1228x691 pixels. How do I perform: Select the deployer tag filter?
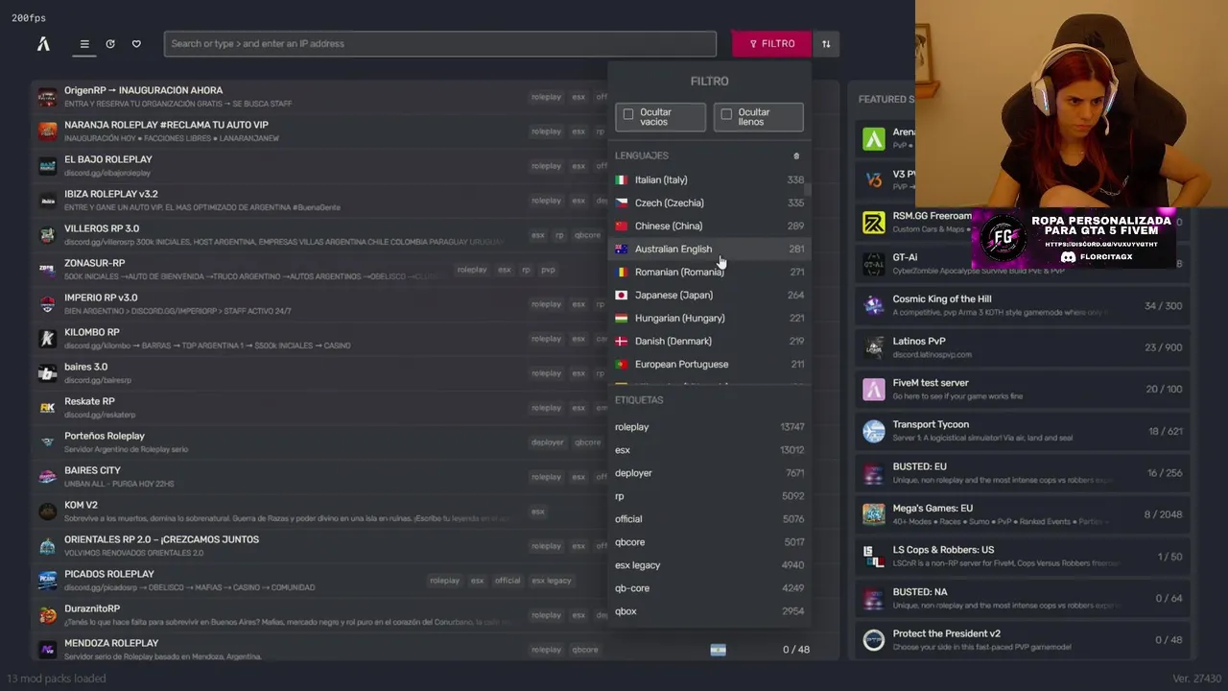710,473
